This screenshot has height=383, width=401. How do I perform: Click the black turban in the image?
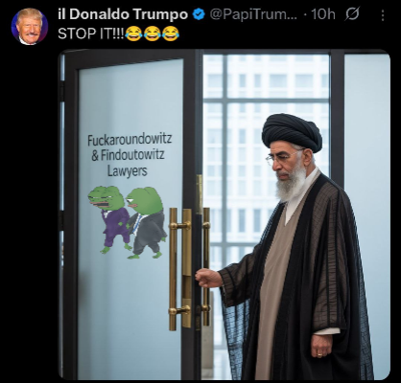[x=292, y=131]
